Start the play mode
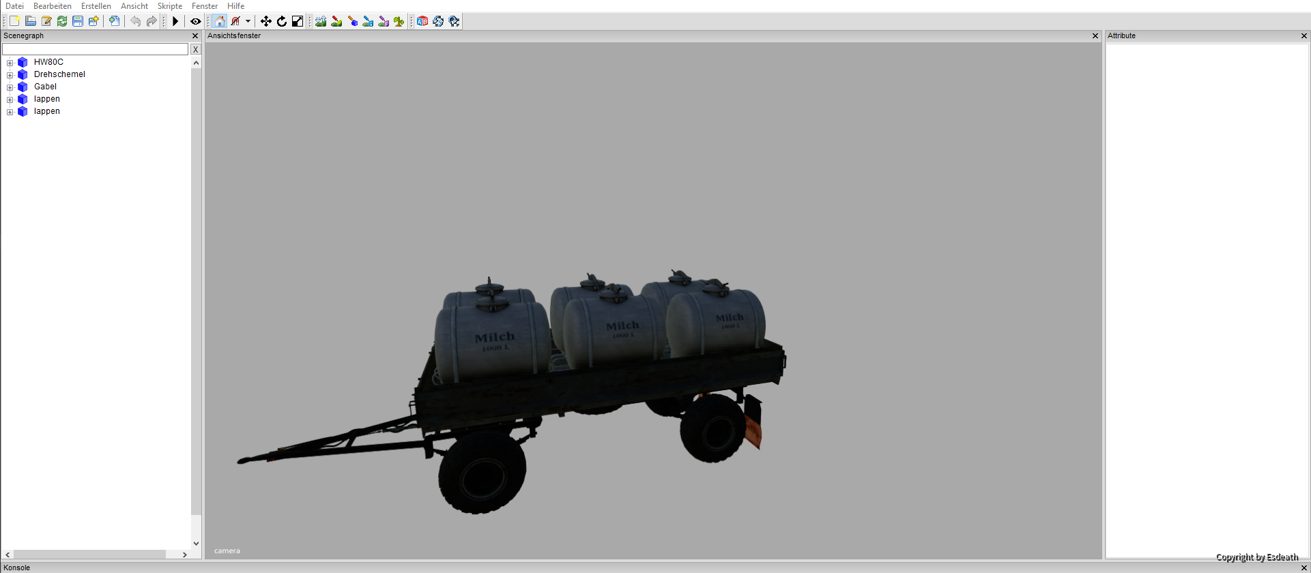Image resolution: width=1311 pixels, height=573 pixels. [175, 21]
